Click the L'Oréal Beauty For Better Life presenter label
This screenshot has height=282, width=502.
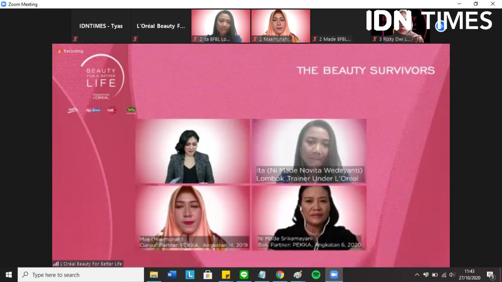click(x=91, y=264)
